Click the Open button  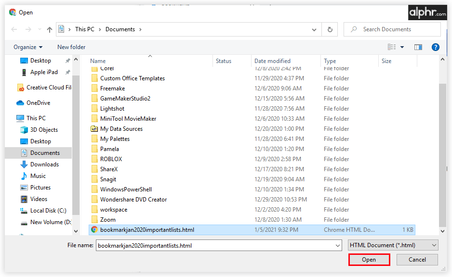(369, 260)
